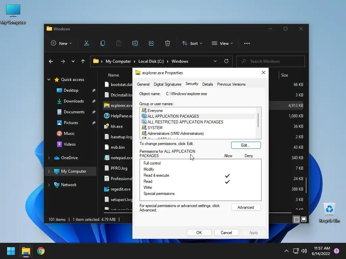Expand the Network tree node
Screen dimensions: 346x259
click(x=49, y=185)
